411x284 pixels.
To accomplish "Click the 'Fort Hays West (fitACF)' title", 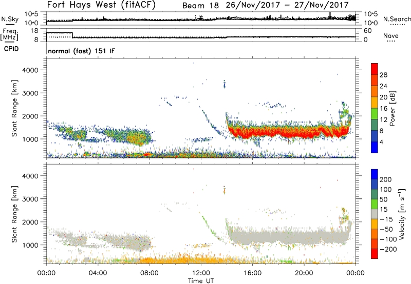I will click(x=101, y=5).
